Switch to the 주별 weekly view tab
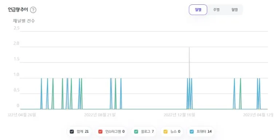 [x=216, y=9]
